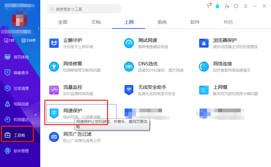Image resolution: width=271 pixels, height=167 pixels.
Task: Click the 网络连接 globe icon
Action: tap(204, 67)
